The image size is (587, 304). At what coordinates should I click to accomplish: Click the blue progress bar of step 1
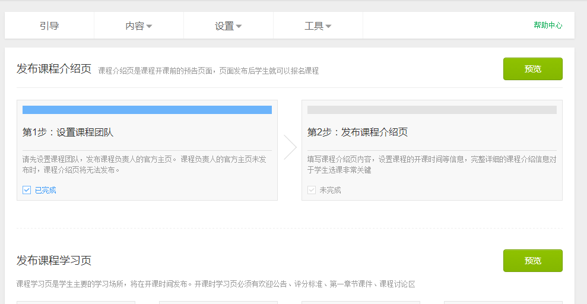point(147,110)
